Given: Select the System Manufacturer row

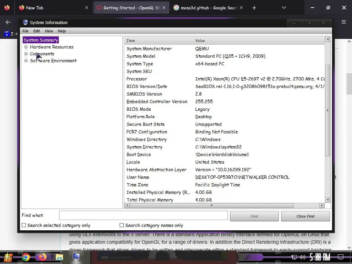Looking at the screenshot, I should click(x=224, y=49).
